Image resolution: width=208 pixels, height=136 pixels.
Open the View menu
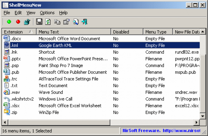[31, 13]
